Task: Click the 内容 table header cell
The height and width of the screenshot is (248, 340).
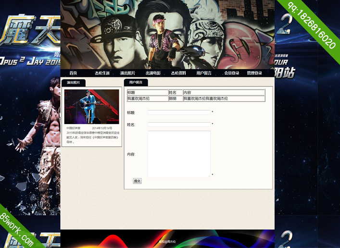Action: tap(224, 93)
